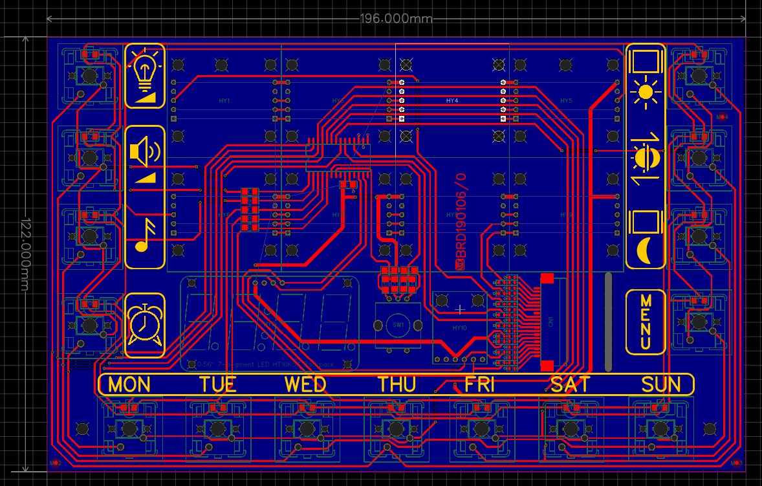Pick the tactile switch beside the light bulb icon
The height and width of the screenshot is (486, 762).
(x=89, y=76)
